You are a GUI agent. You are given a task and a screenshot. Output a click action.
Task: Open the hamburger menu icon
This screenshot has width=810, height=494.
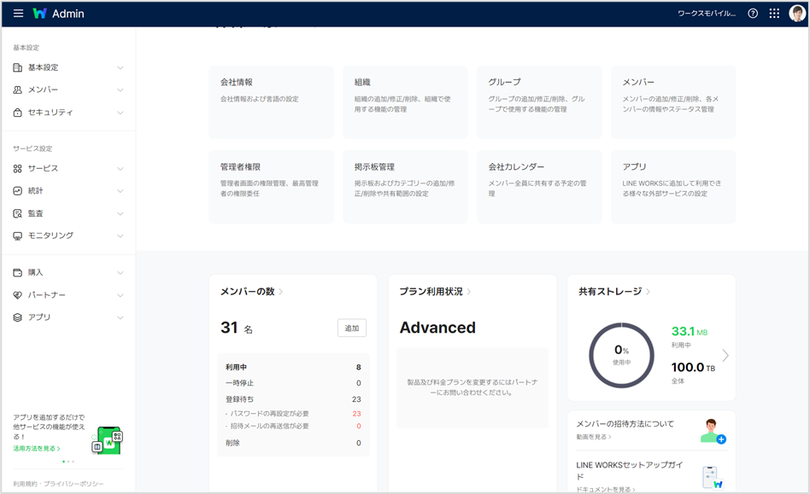pyautogui.click(x=18, y=14)
